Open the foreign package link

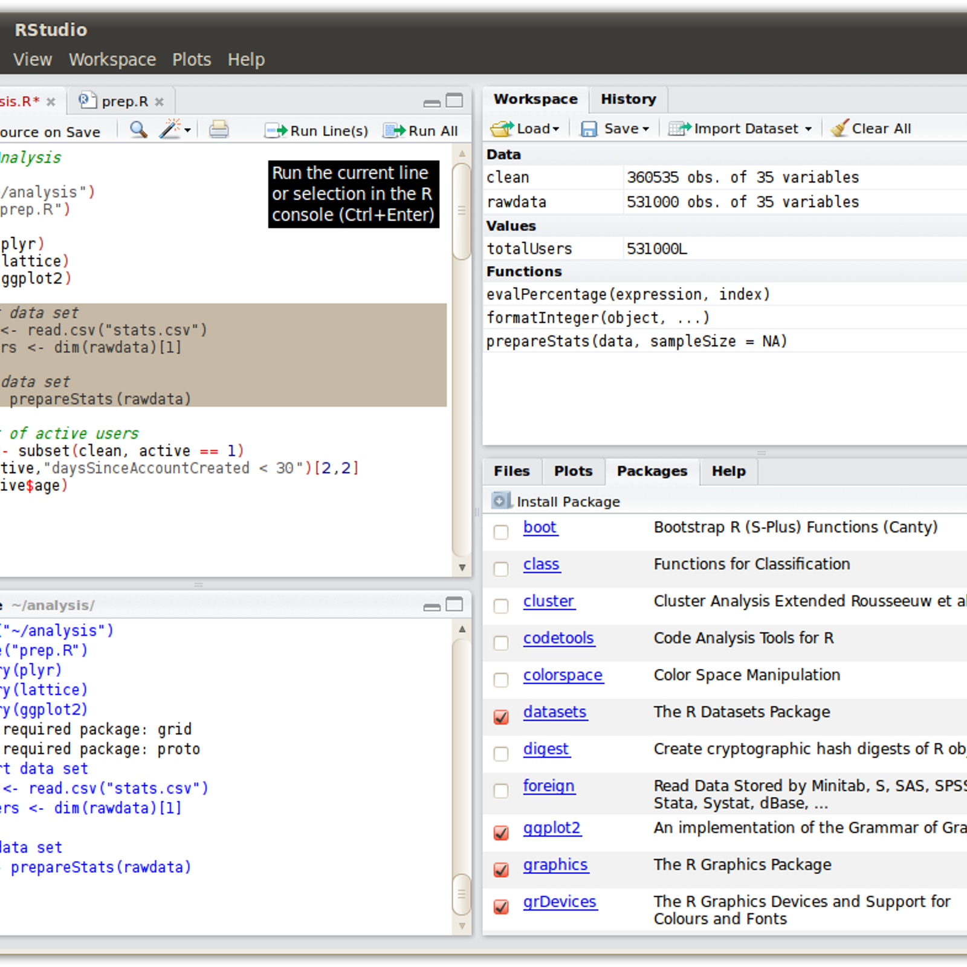pos(549,786)
